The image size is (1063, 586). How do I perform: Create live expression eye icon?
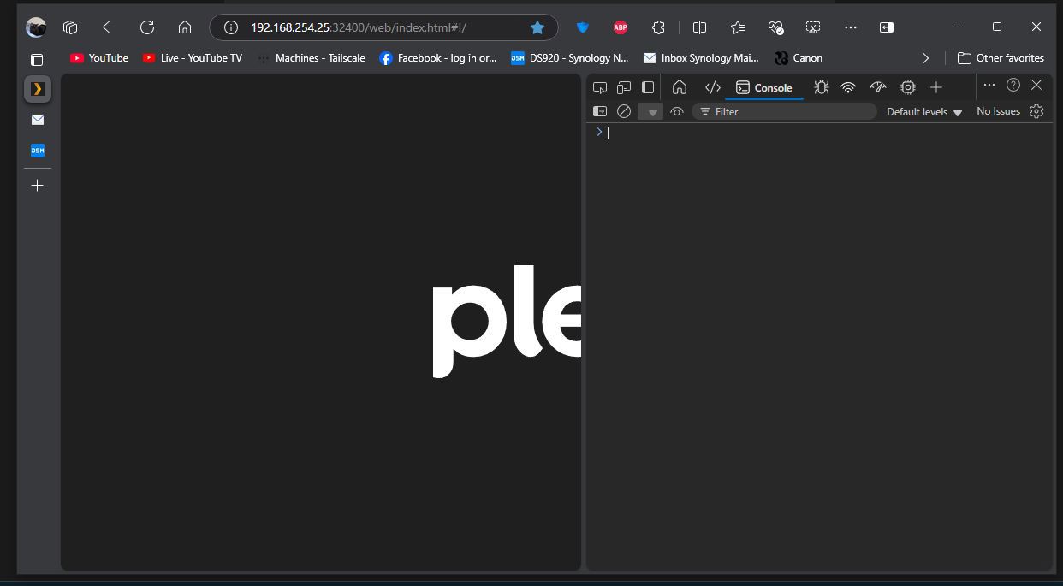pos(677,111)
